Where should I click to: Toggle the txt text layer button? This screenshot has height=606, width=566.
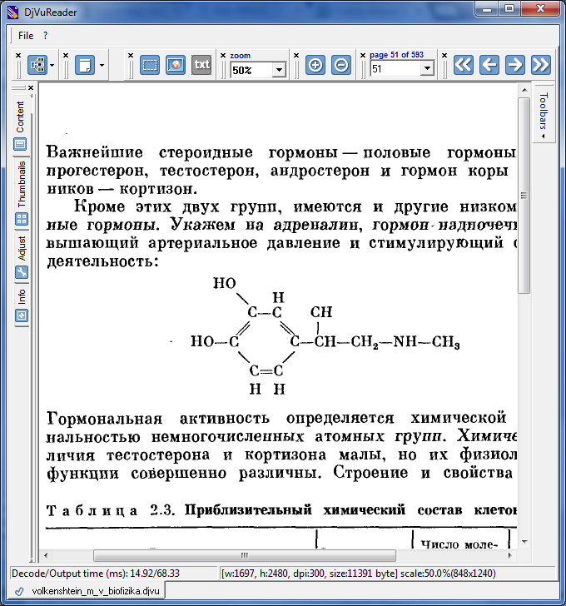[x=201, y=65]
